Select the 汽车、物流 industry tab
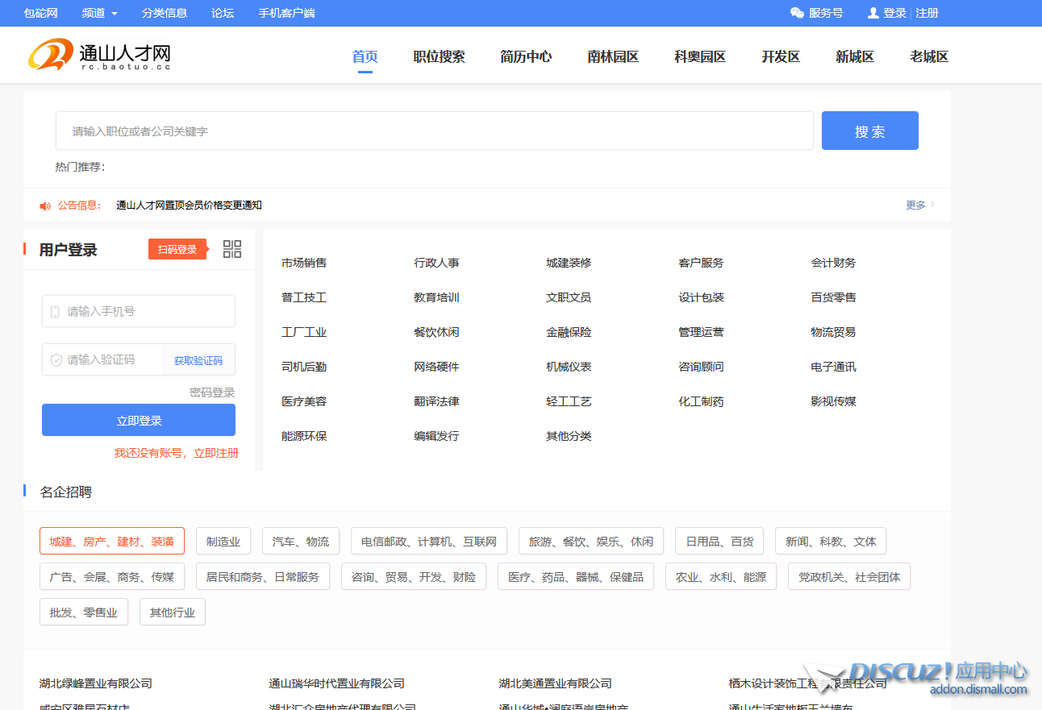Screen dimensions: 1042x710 pos(301,541)
